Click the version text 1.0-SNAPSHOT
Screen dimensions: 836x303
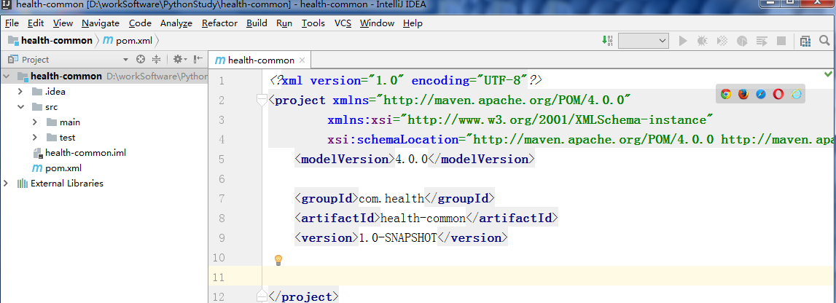[x=398, y=238]
